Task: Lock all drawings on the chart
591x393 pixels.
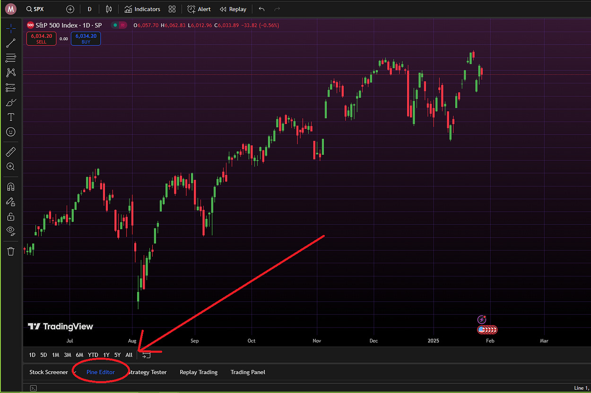Action: [x=10, y=216]
